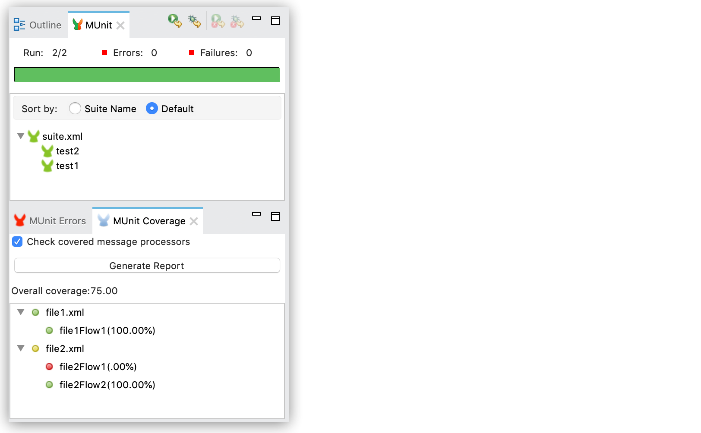
Task: Minimize the MUnit Coverage panel
Action: pyautogui.click(x=256, y=214)
